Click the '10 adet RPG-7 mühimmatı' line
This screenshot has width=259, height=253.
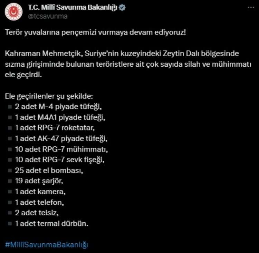(x=61, y=149)
